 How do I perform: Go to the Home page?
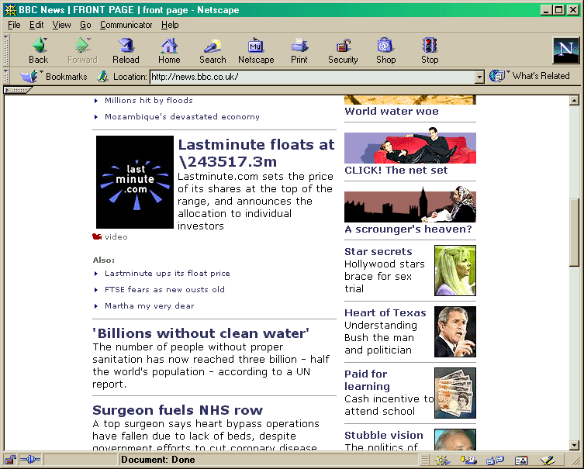point(169,51)
